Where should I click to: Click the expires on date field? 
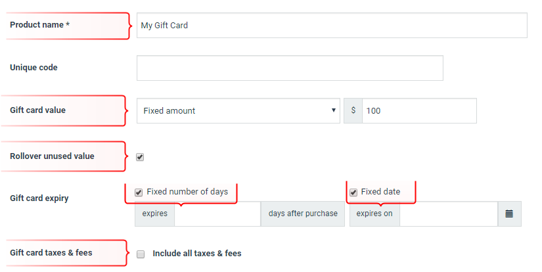449,214
